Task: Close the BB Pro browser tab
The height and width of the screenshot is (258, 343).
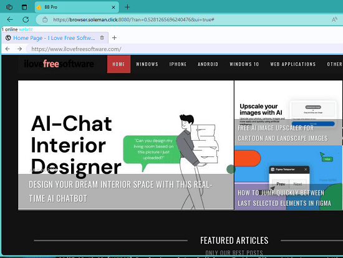Action: click(114, 7)
